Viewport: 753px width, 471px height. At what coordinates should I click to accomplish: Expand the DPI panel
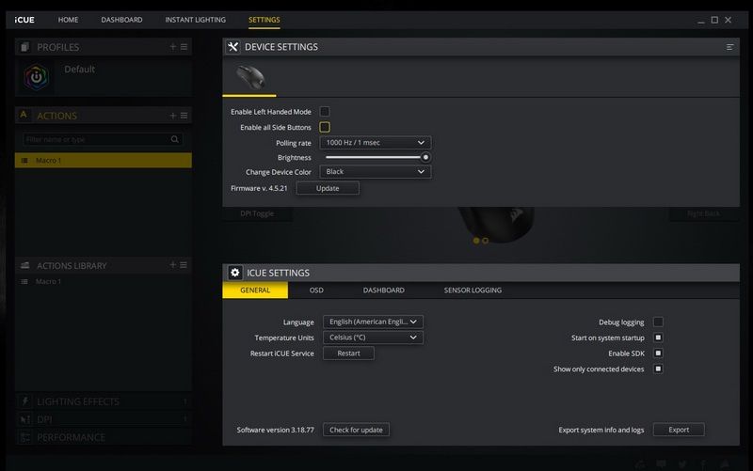(x=104, y=419)
